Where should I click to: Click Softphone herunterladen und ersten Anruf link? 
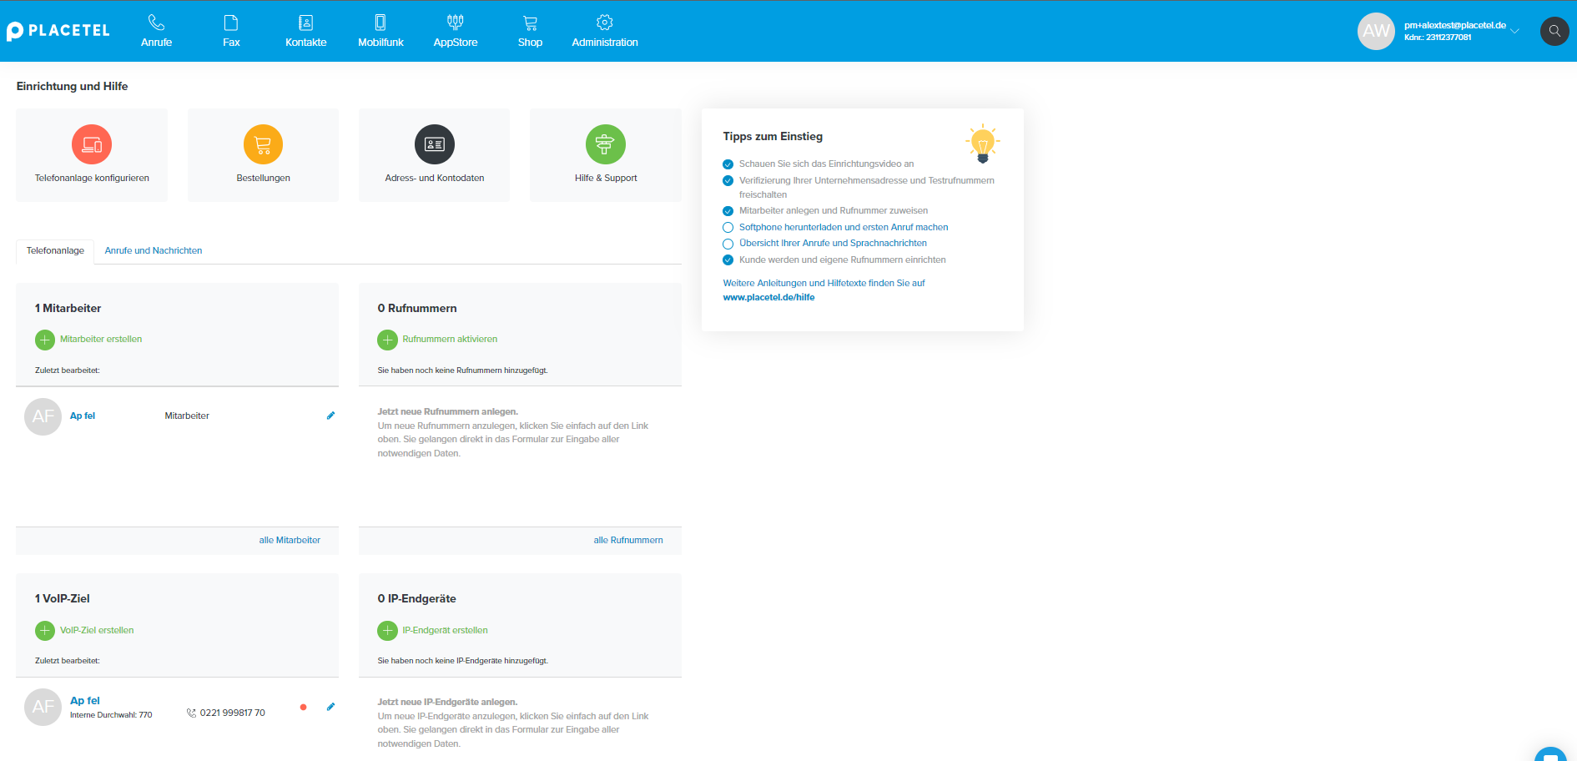844,227
